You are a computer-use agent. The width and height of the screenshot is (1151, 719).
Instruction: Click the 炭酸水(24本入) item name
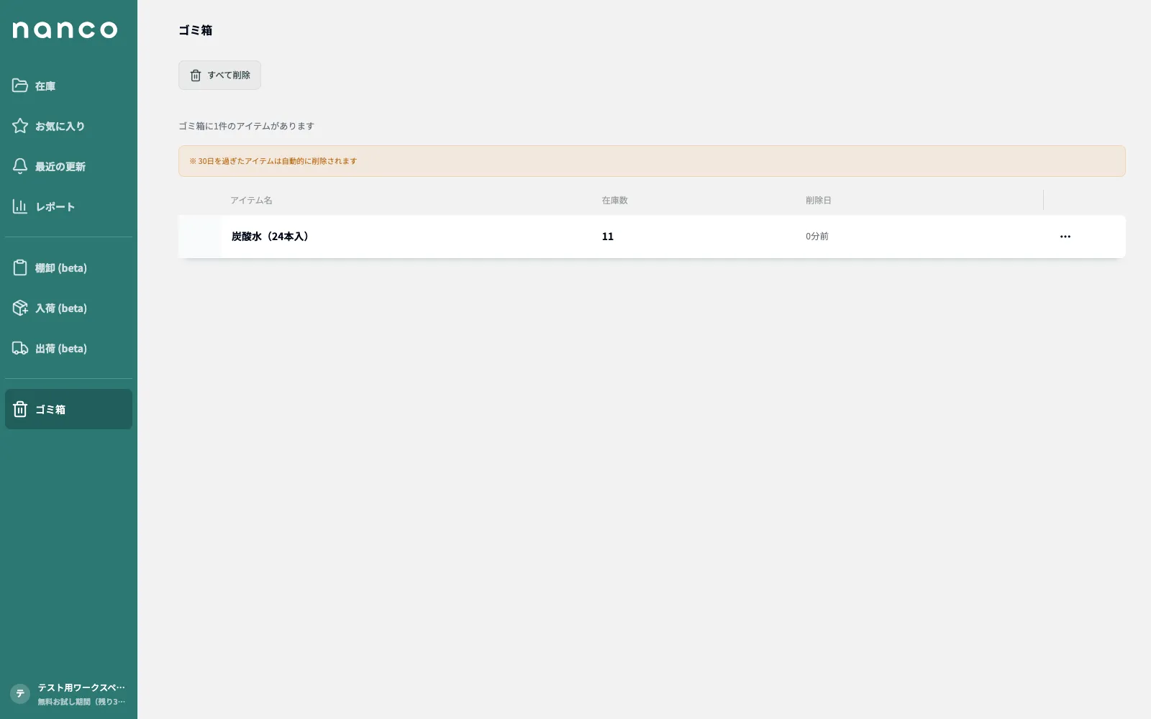[270, 237]
